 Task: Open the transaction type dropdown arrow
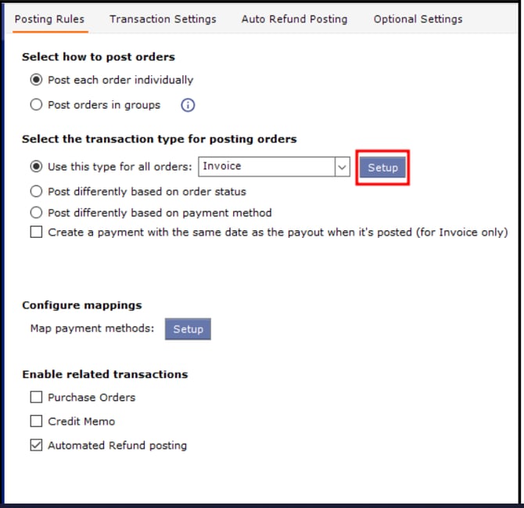[342, 167]
